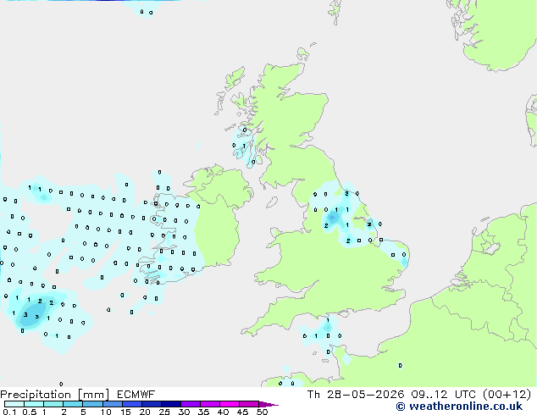Click the 15–20 mm blue legend swatch
The image size is (537, 415).
tap(132, 404)
